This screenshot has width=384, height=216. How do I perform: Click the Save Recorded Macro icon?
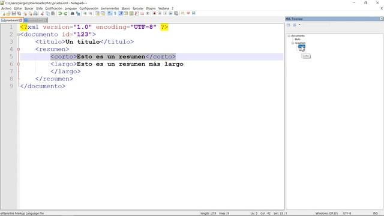click(176, 13)
